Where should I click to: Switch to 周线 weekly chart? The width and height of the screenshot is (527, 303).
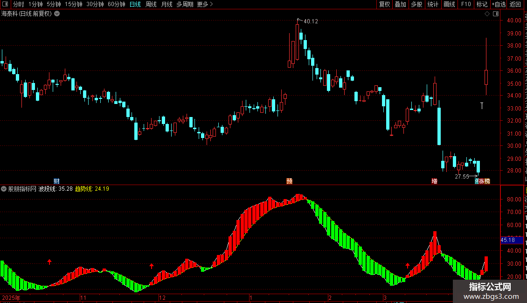coord(151,4)
